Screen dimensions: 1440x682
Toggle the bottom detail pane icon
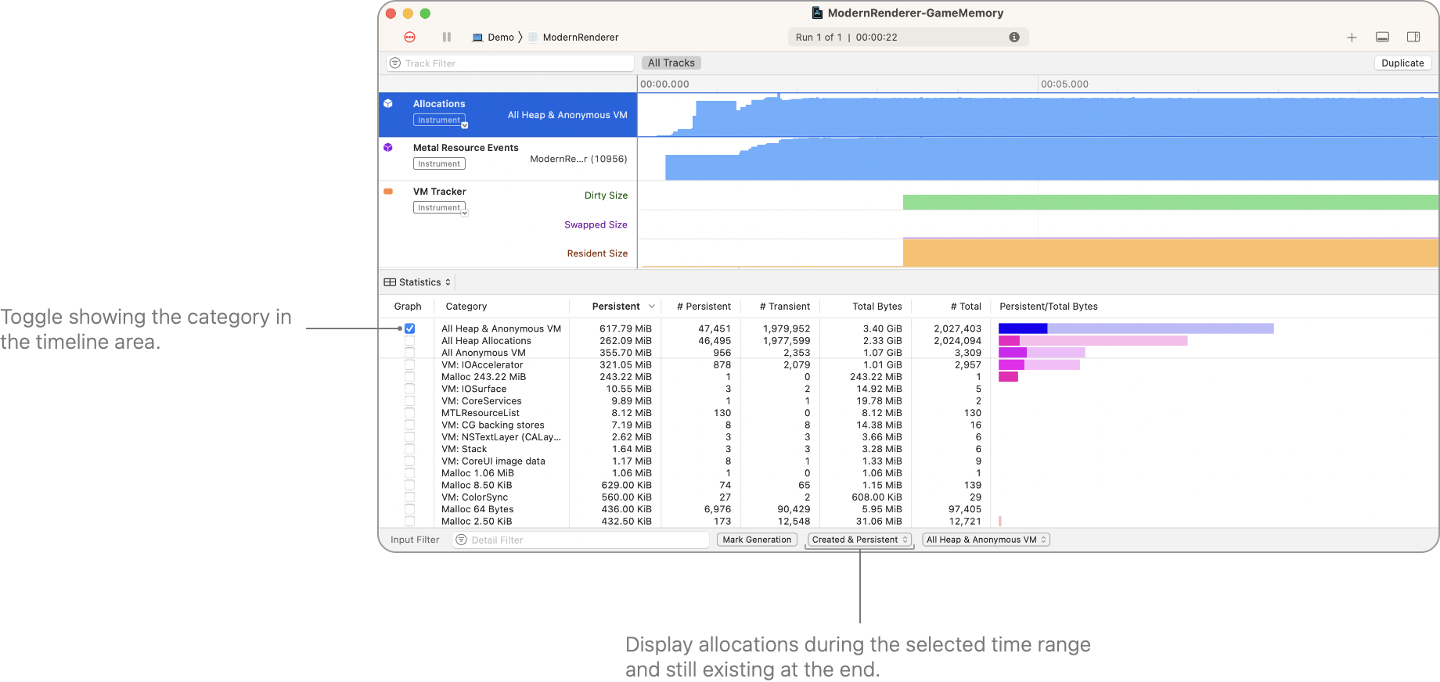(x=1383, y=38)
